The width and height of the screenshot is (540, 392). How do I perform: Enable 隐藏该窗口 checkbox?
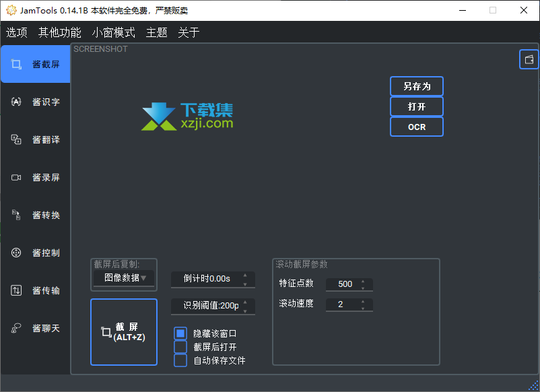(180, 333)
